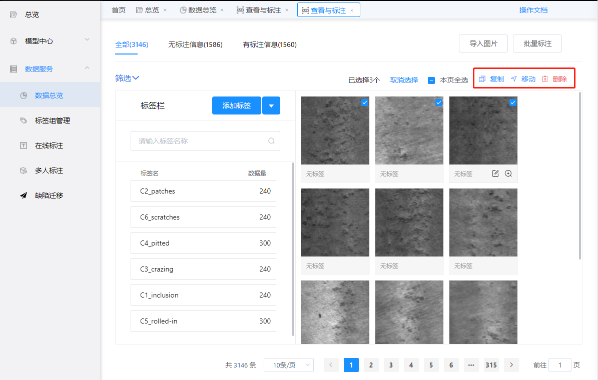Select the C3_crazing label row
Image resolution: width=598 pixels, height=380 pixels.
coord(203,269)
